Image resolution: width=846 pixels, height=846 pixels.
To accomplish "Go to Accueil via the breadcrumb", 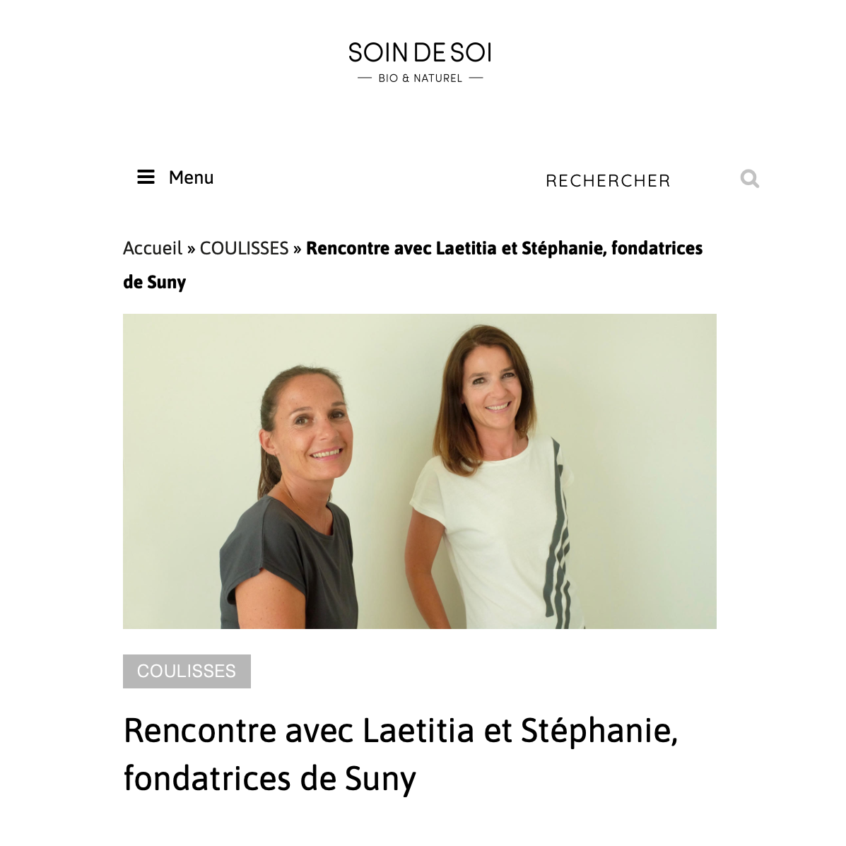I will click(153, 248).
